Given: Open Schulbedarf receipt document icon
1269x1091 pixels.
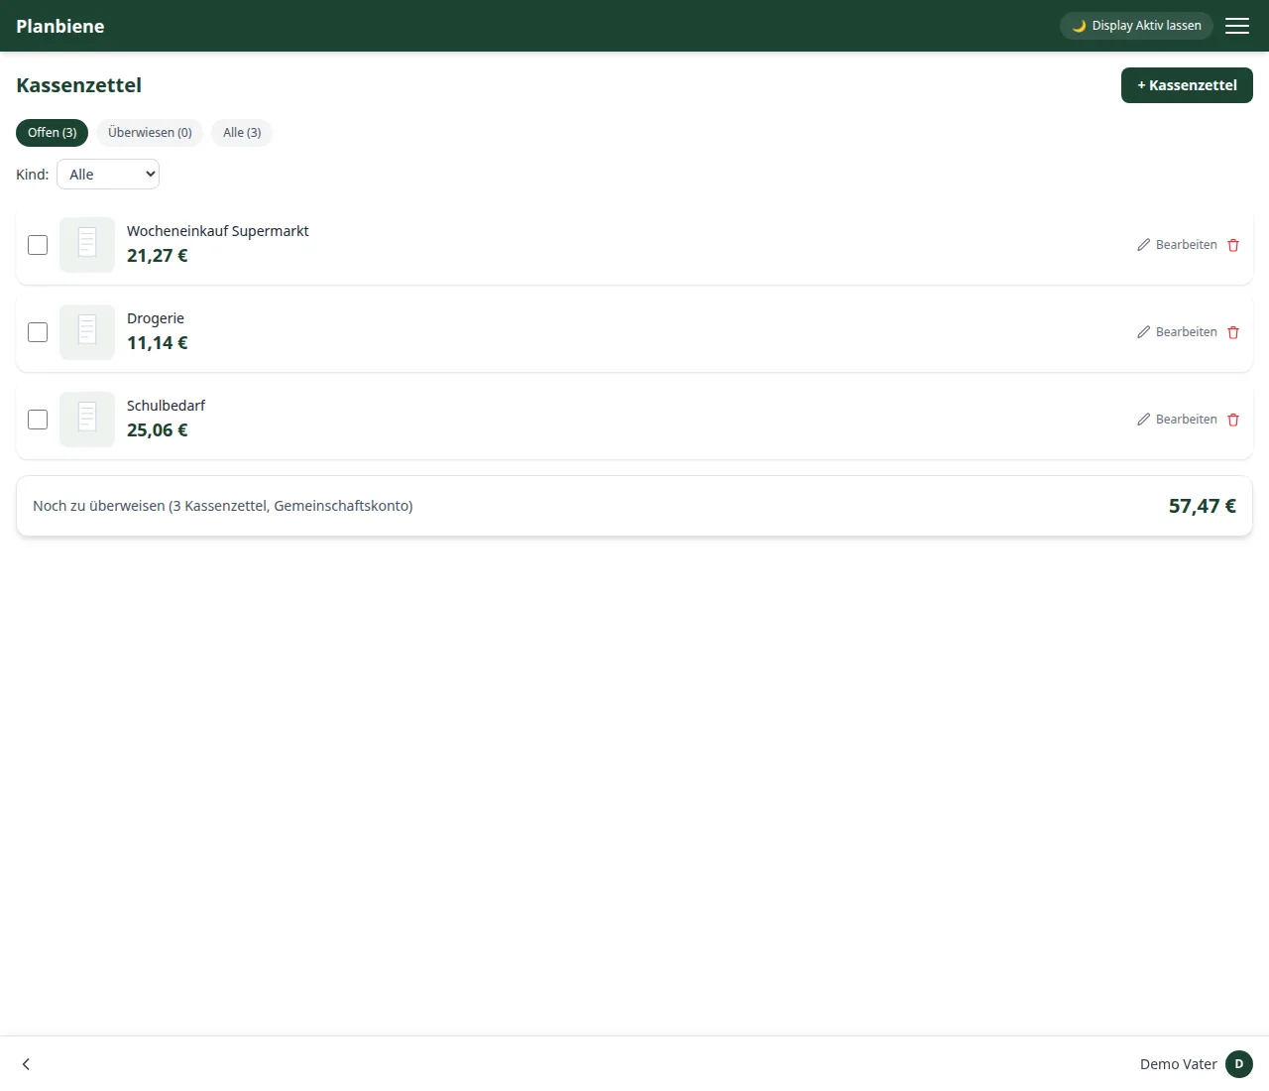Looking at the screenshot, I should click(x=87, y=420).
